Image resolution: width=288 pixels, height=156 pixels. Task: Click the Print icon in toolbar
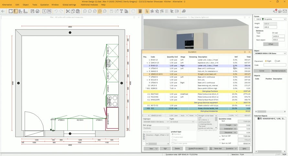(x=37, y=11)
